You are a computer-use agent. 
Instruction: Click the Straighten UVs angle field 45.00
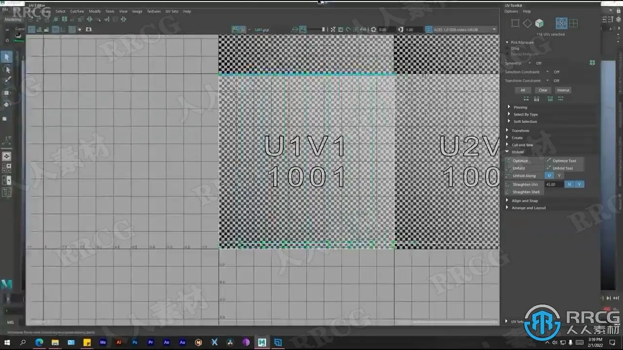[x=554, y=184]
